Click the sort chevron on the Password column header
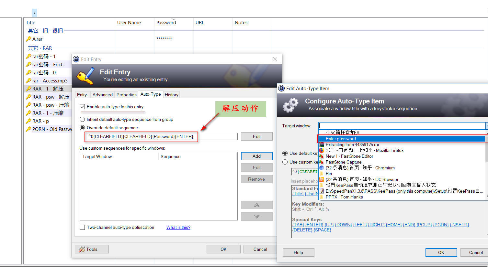 coord(174,19)
